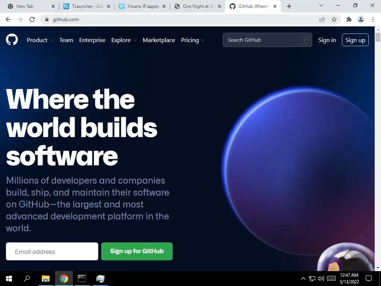Share this page icon in address bar
381x286 pixels.
(322, 19)
